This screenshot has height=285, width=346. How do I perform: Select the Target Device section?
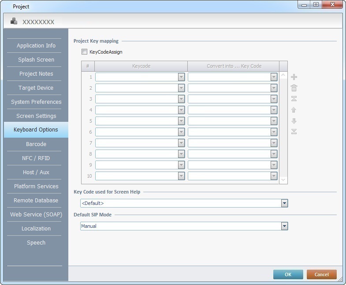point(36,88)
